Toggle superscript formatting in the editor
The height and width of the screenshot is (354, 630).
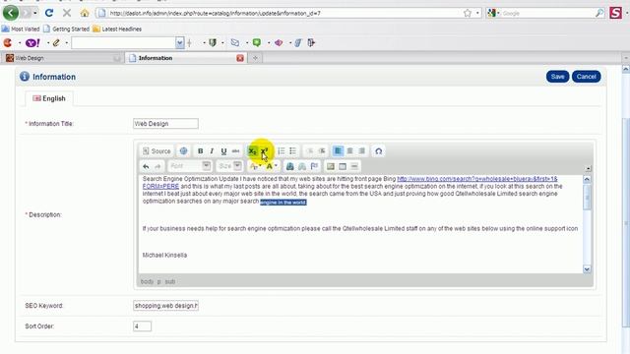(x=264, y=150)
